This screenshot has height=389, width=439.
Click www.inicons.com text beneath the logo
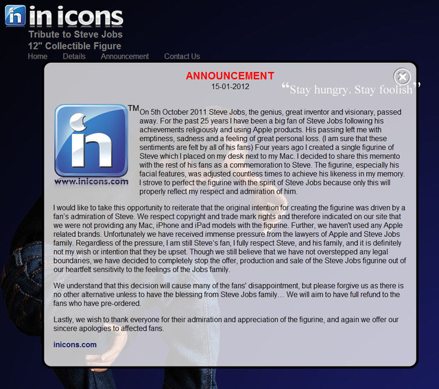point(91,181)
